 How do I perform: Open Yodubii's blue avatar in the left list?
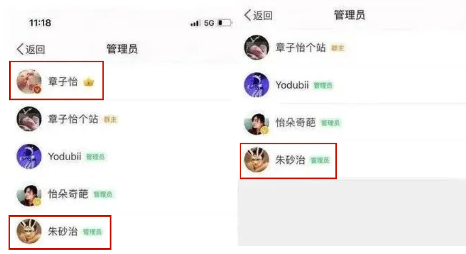point(29,157)
